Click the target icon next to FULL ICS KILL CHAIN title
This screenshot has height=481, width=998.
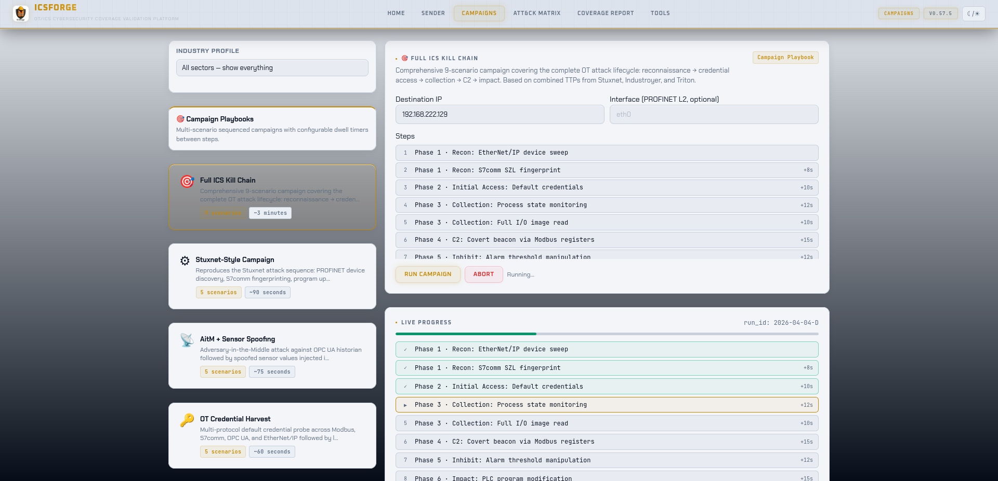(x=404, y=58)
